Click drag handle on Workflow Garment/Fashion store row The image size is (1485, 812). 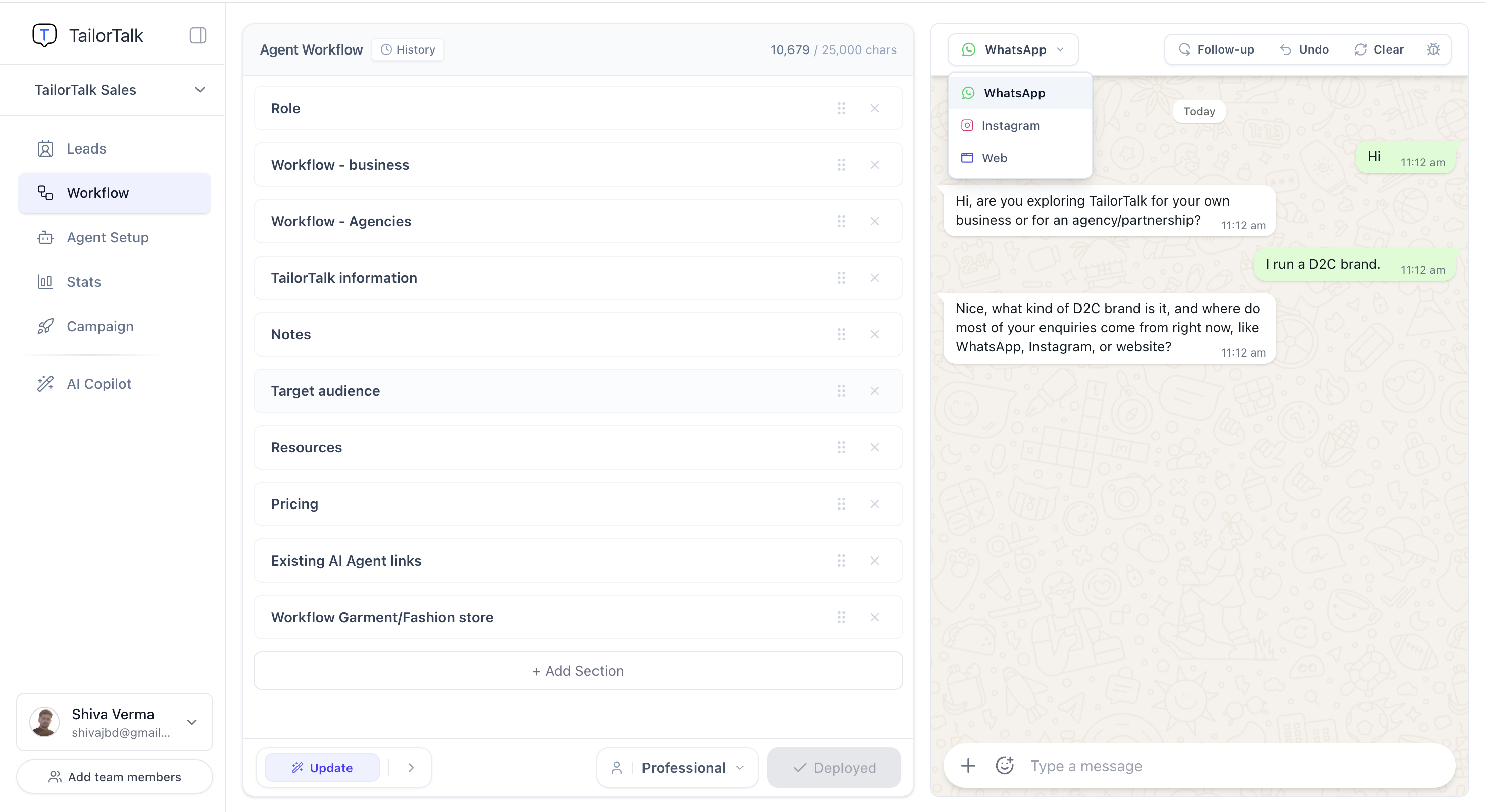tap(841, 617)
